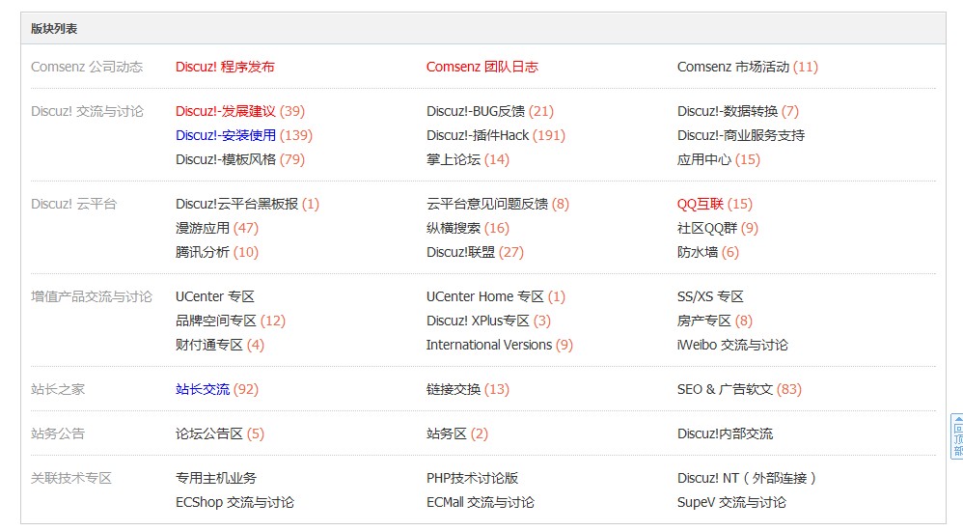Open 应用中心 board
The height and width of the screenshot is (531, 963).
click(704, 160)
